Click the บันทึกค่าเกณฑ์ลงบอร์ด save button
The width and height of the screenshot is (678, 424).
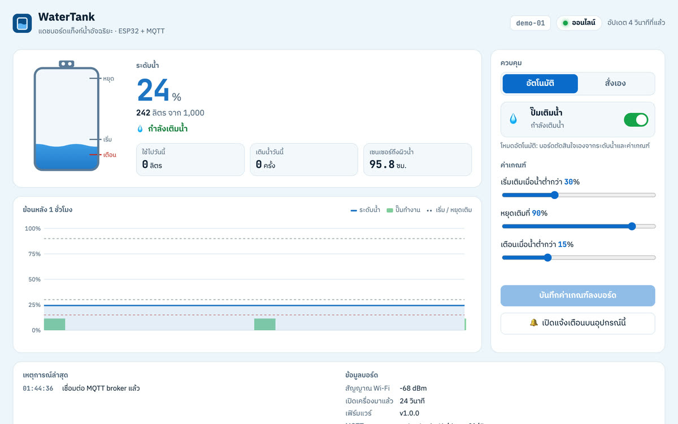(x=577, y=296)
